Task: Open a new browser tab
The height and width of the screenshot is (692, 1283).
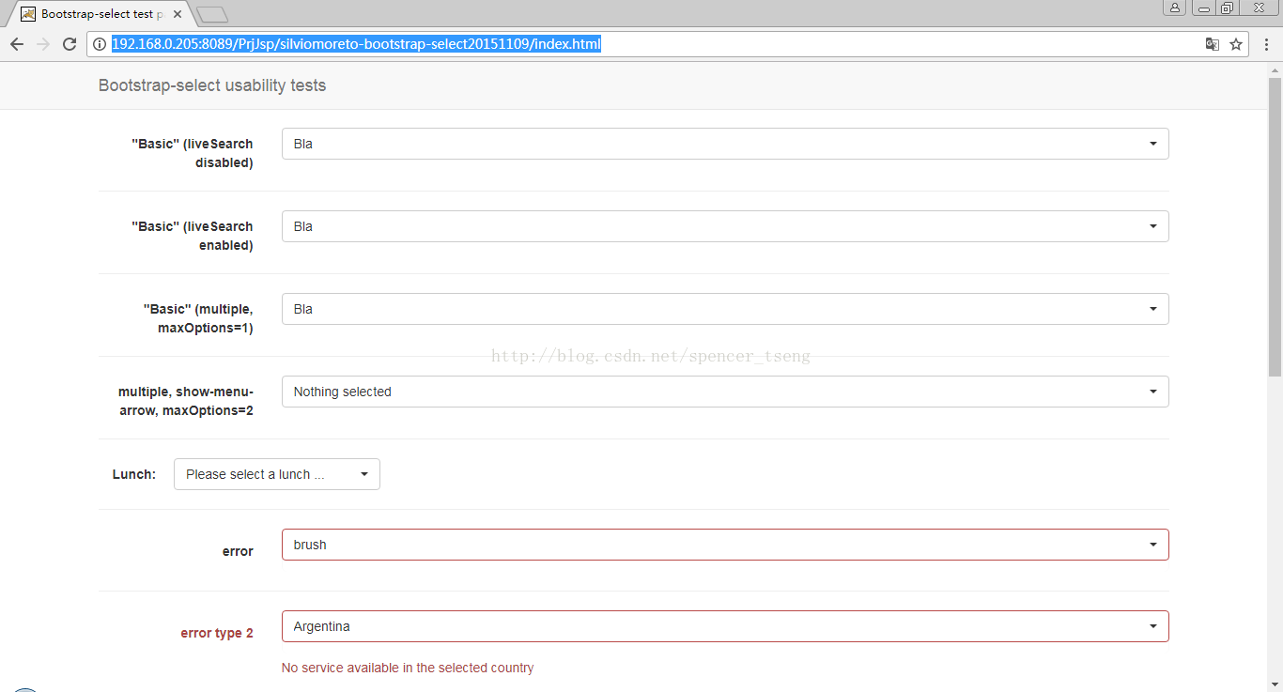Action: click(x=213, y=14)
